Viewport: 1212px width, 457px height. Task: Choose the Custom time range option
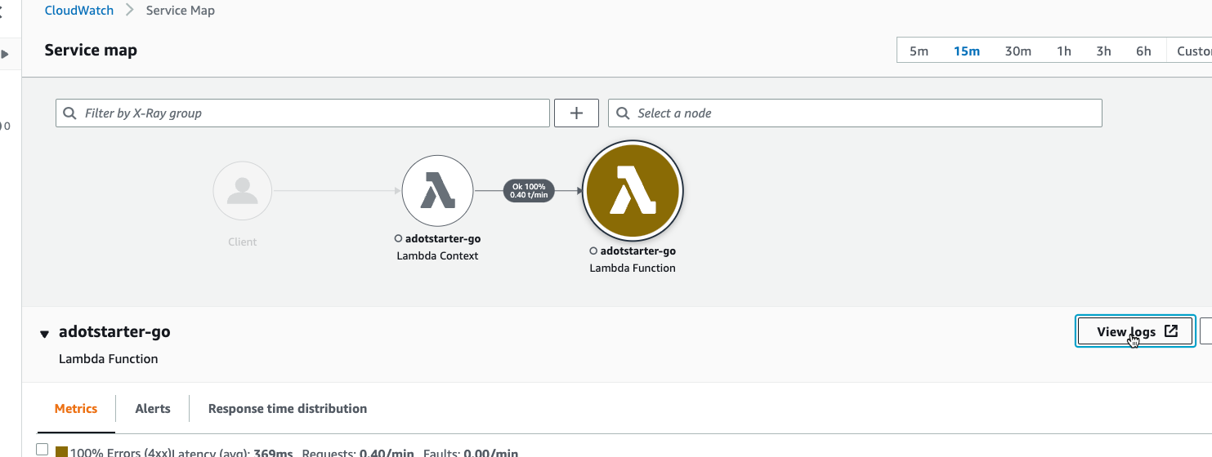(x=1193, y=51)
